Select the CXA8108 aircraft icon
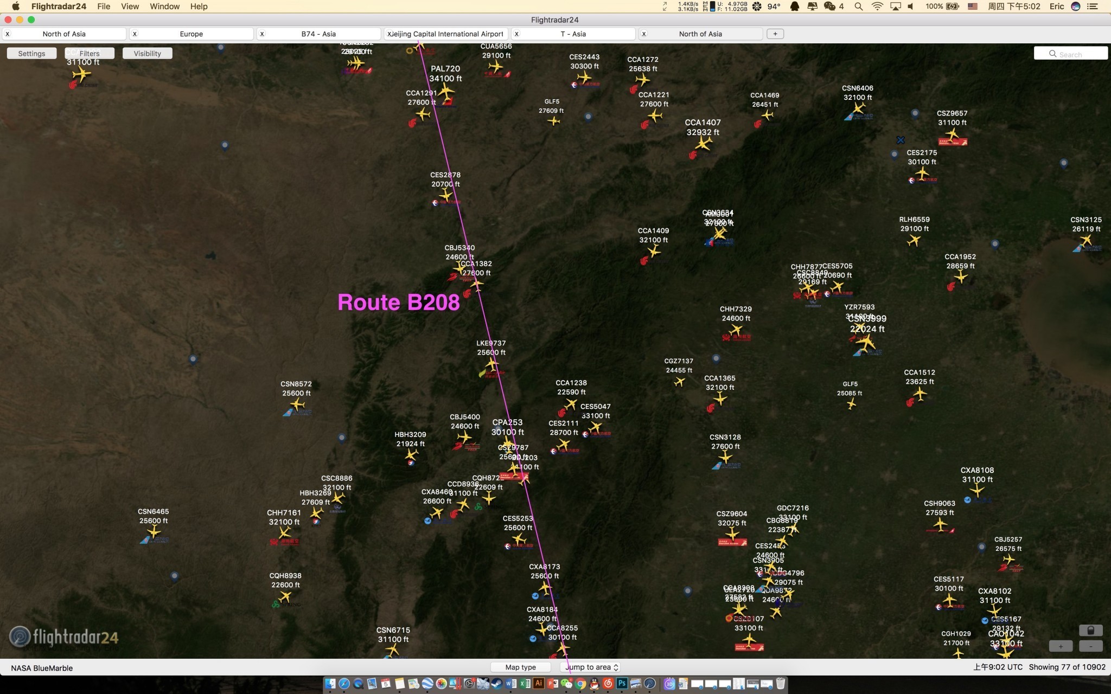The height and width of the screenshot is (694, 1111). pyautogui.click(x=977, y=491)
